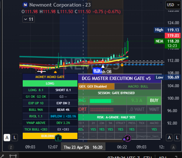Select the DEV 3.2% cell
This screenshot has width=182, height=158.
pyautogui.click(x=63, y=123)
